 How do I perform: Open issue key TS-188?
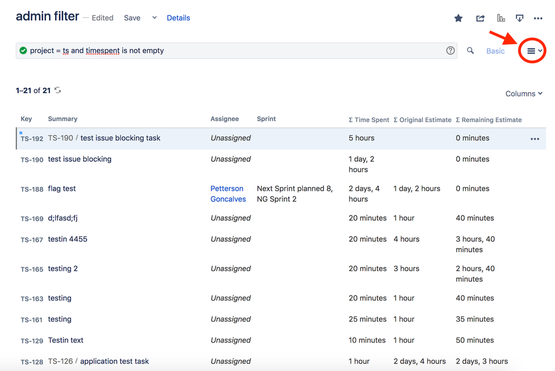(32, 189)
